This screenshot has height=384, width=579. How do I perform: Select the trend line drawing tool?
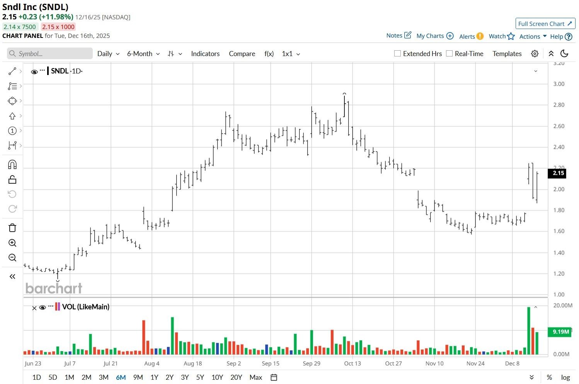click(x=12, y=71)
